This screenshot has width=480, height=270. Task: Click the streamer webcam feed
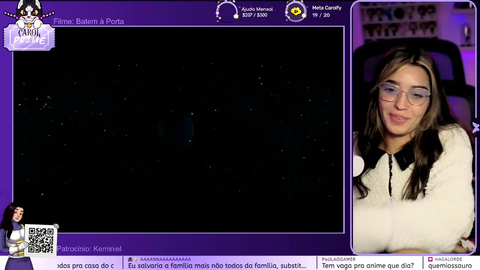pos(414,127)
